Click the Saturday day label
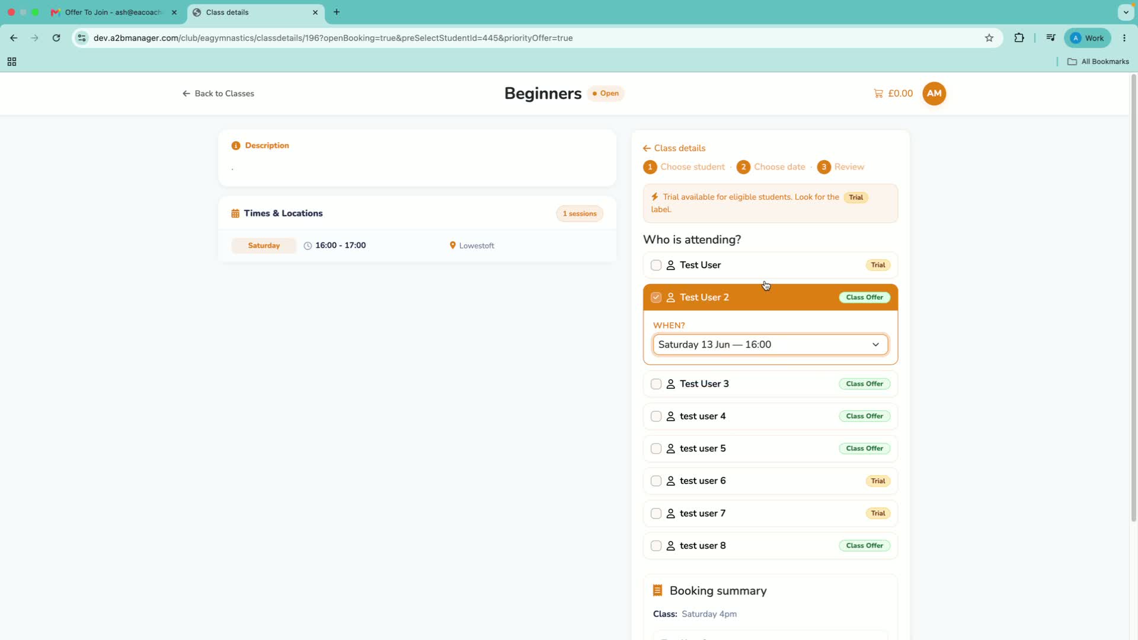Viewport: 1138px width, 640px height. point(264,246)
